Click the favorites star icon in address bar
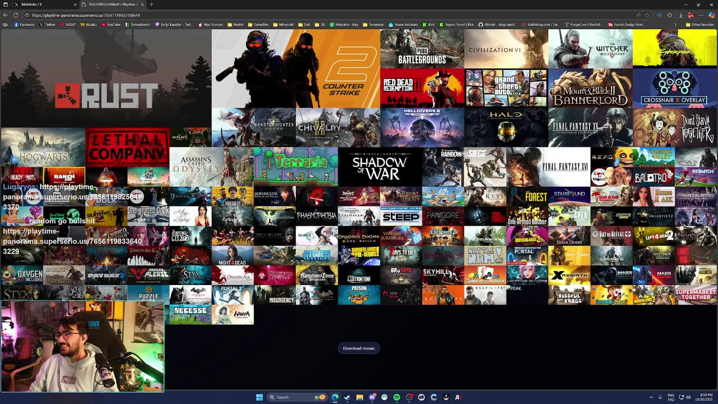718x404 pixels. [x=647, y=15]
